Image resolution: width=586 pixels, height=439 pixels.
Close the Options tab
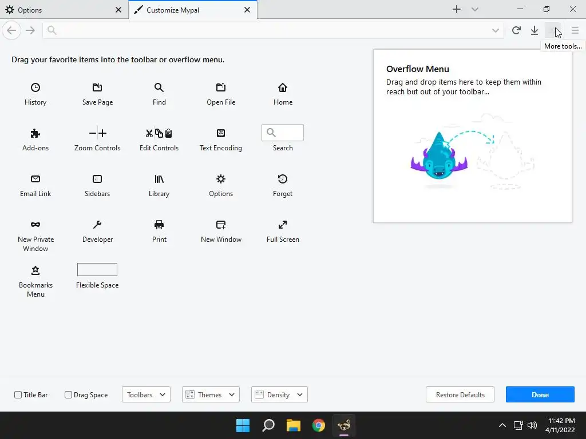[x=118, y=10]
